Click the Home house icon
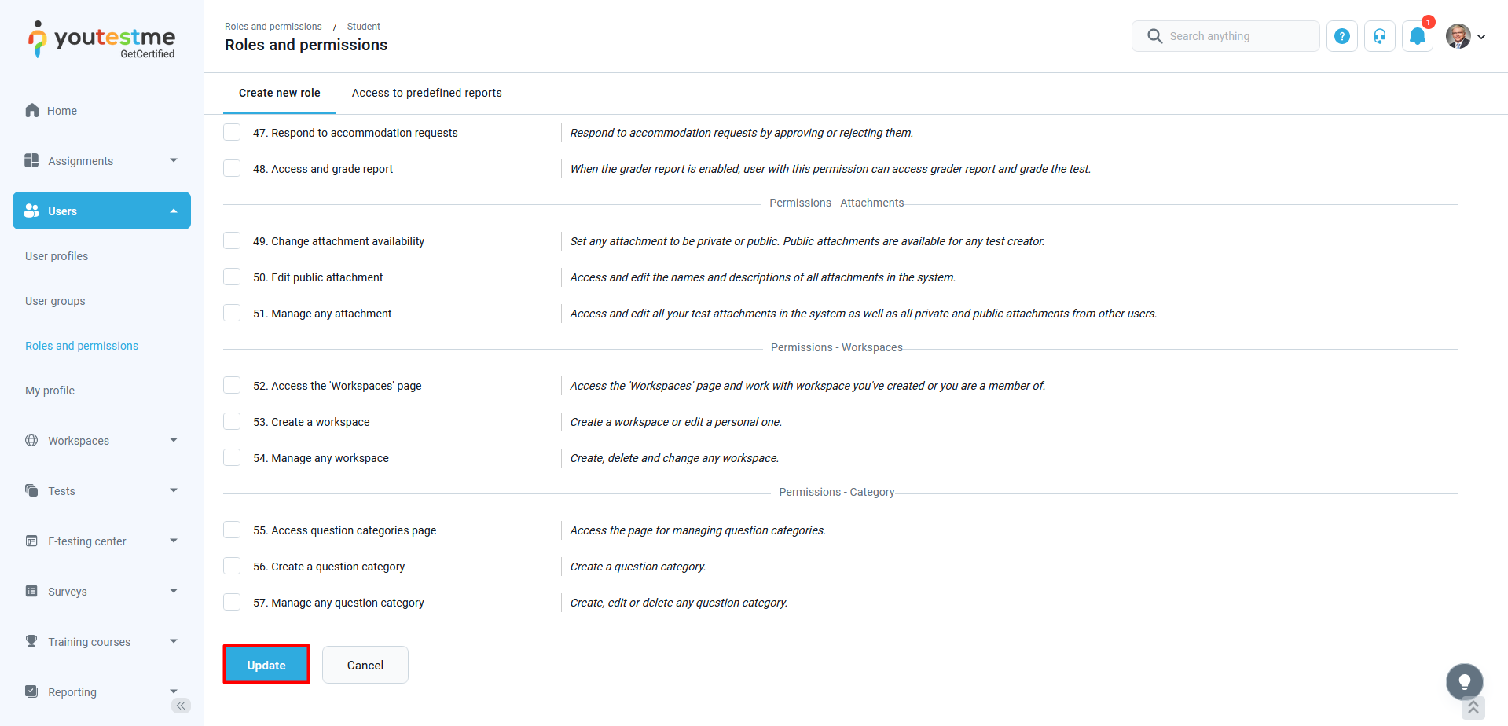Screen dimensions: 1508x726 coord(32,111)
